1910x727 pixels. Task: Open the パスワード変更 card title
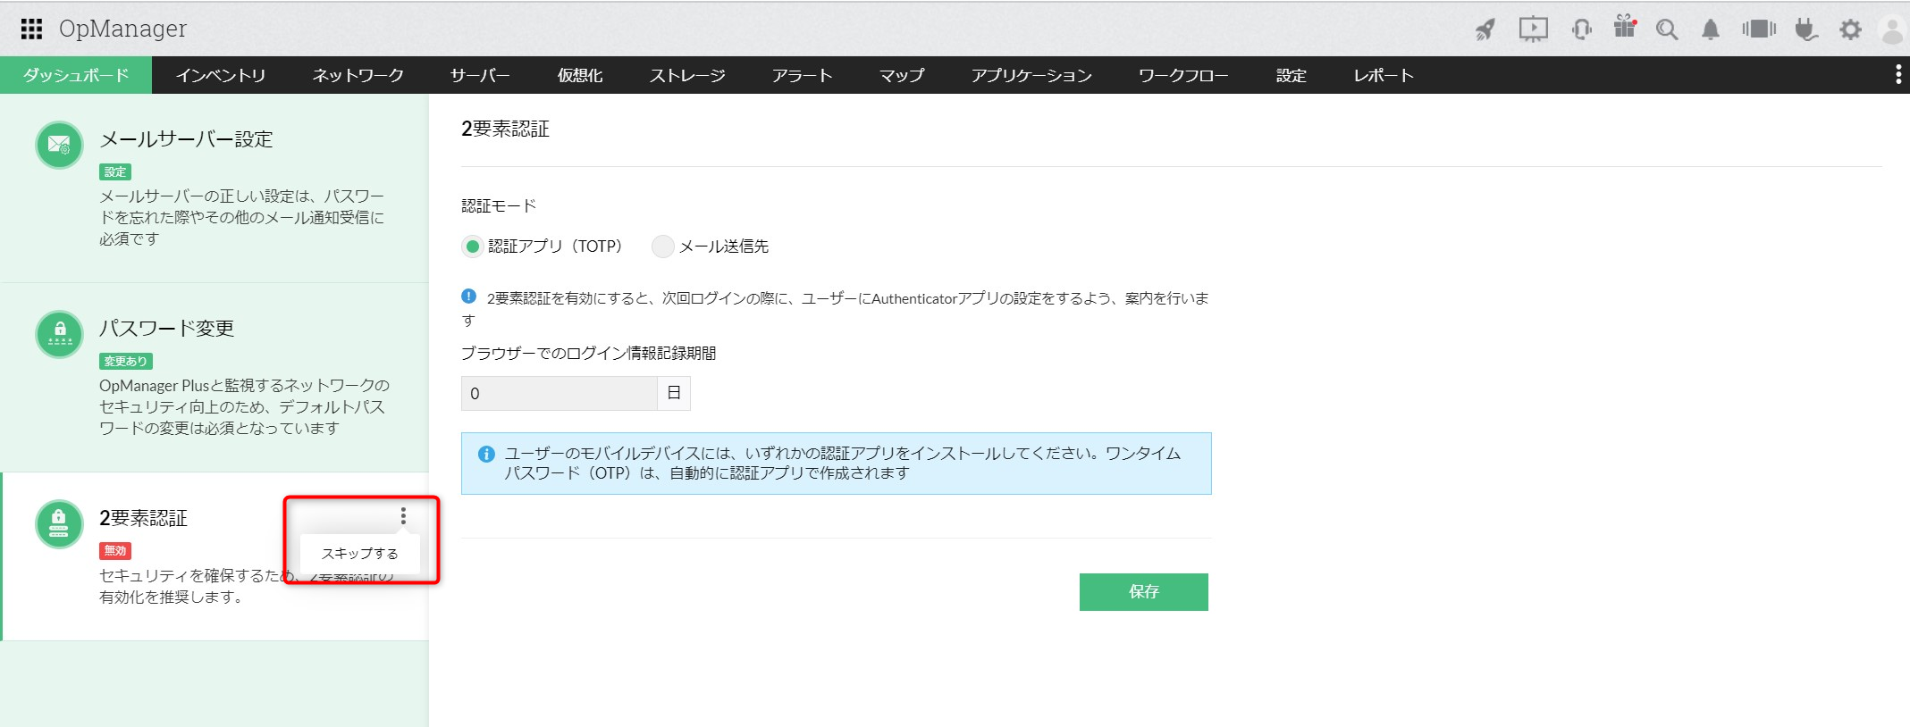coord(166,329)
